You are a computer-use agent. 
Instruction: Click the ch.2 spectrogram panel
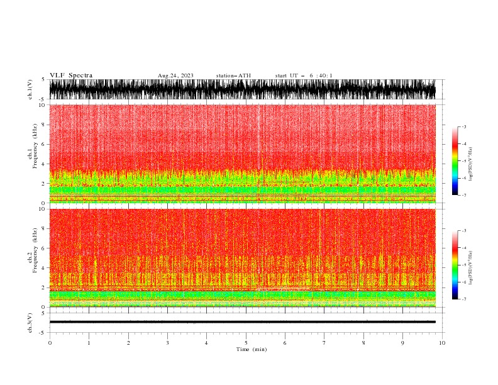(242, 258)
